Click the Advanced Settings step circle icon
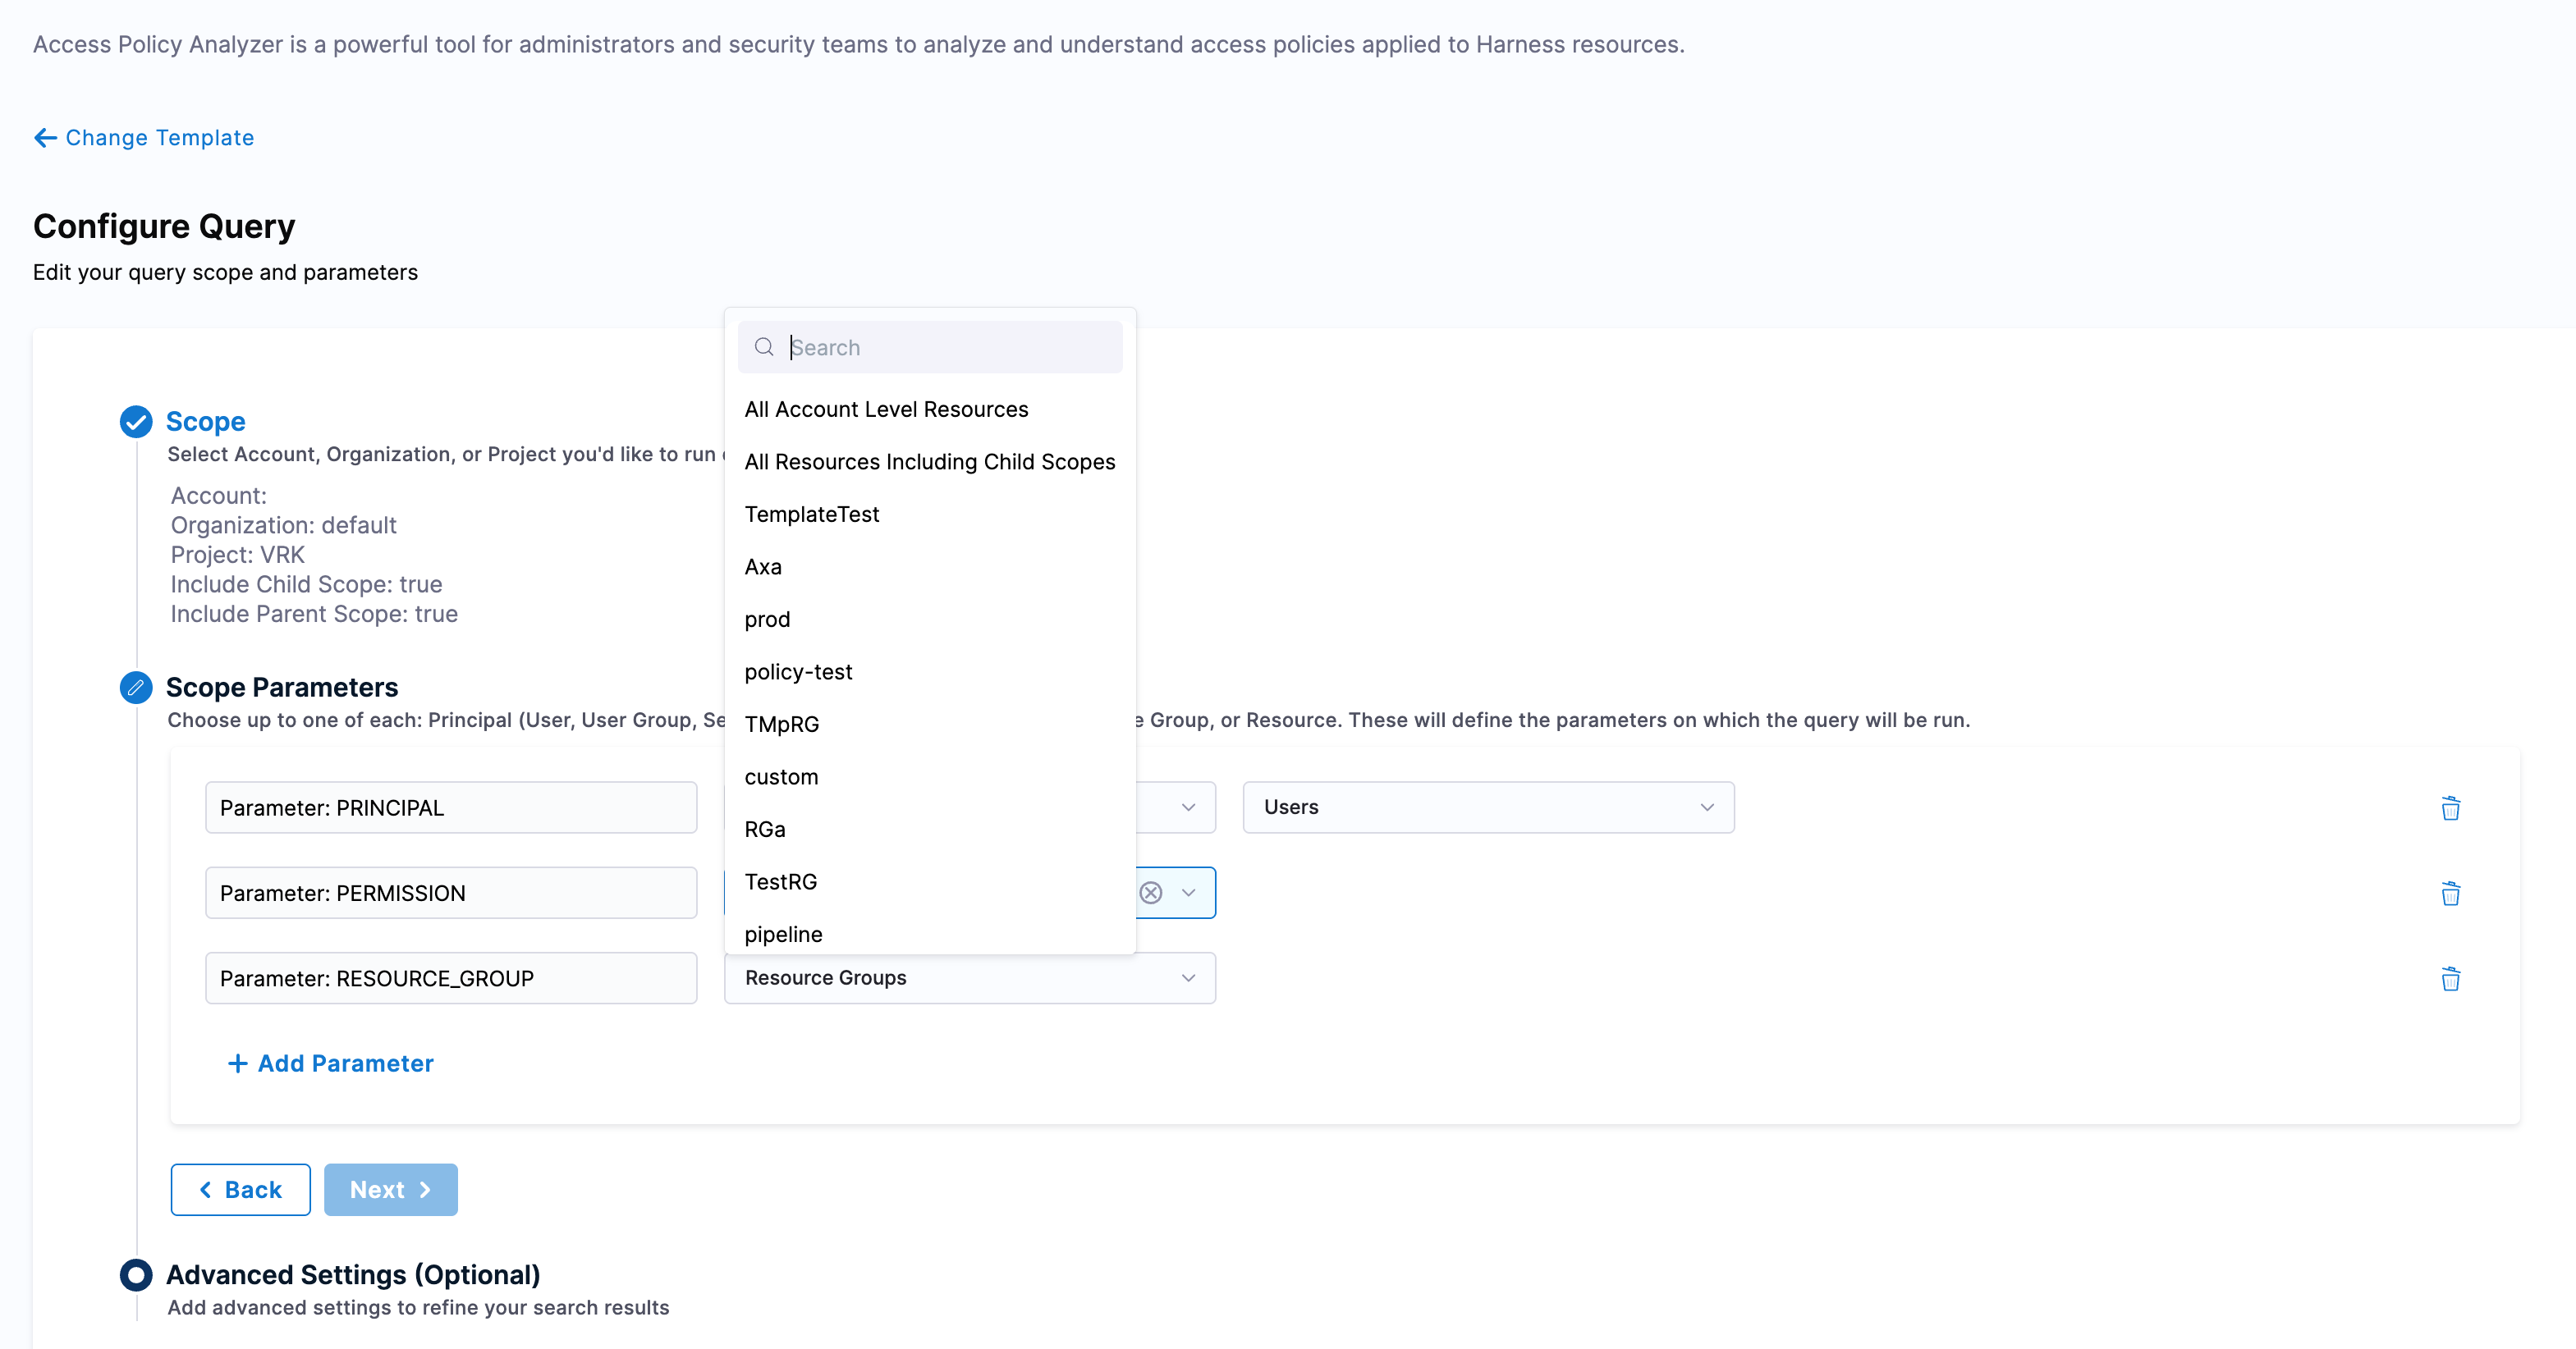 pyautogui.click(x=136, y=1275)
